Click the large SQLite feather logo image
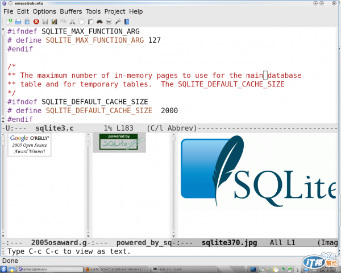The height and width of the screenshot is (273, 341). tap(258, 171)
